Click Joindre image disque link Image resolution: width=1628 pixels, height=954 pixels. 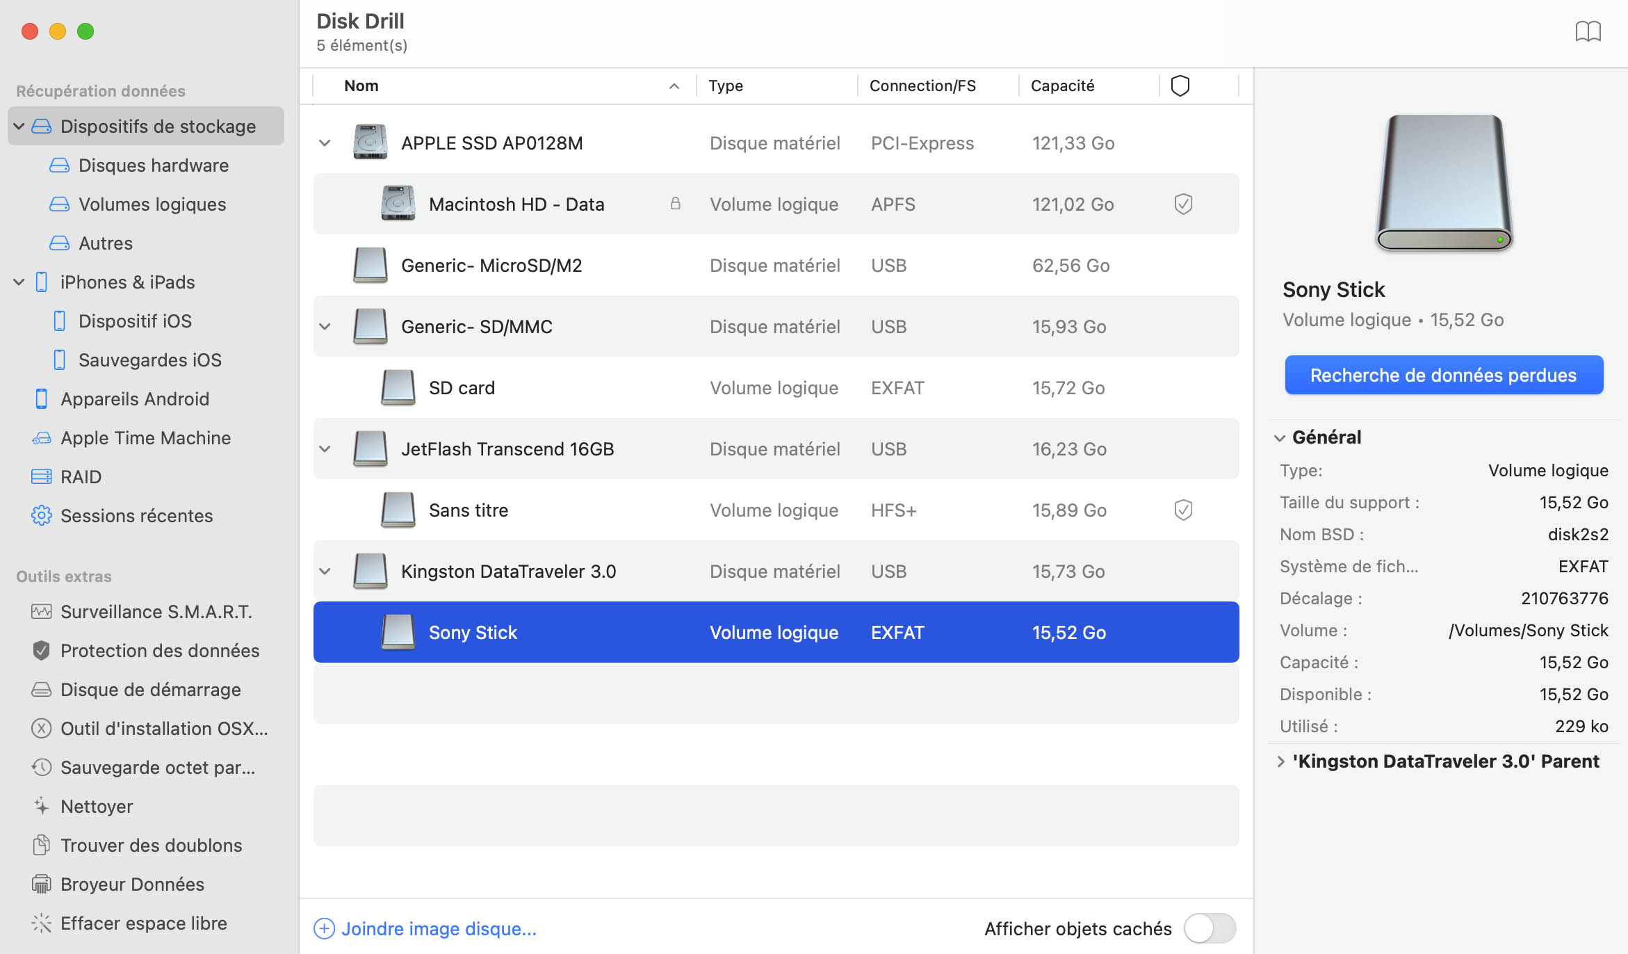tap(439, 929)
